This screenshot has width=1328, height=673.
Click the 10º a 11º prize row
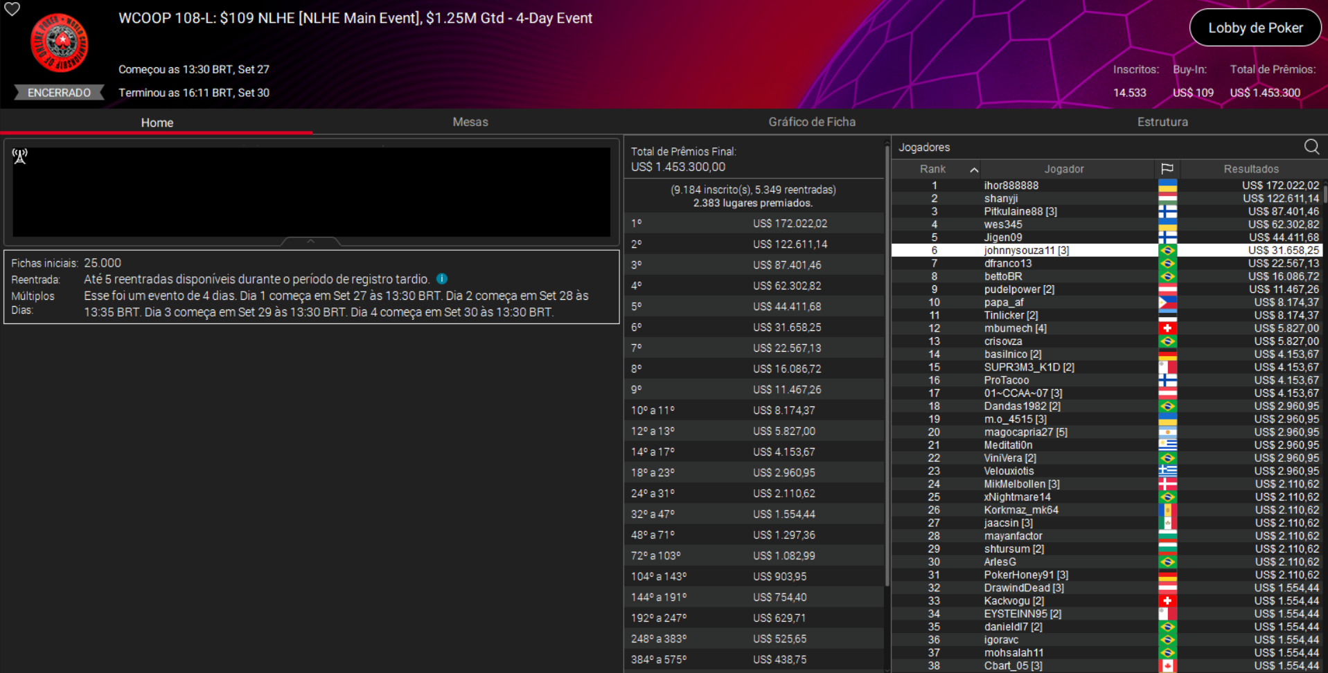(754, 411)
